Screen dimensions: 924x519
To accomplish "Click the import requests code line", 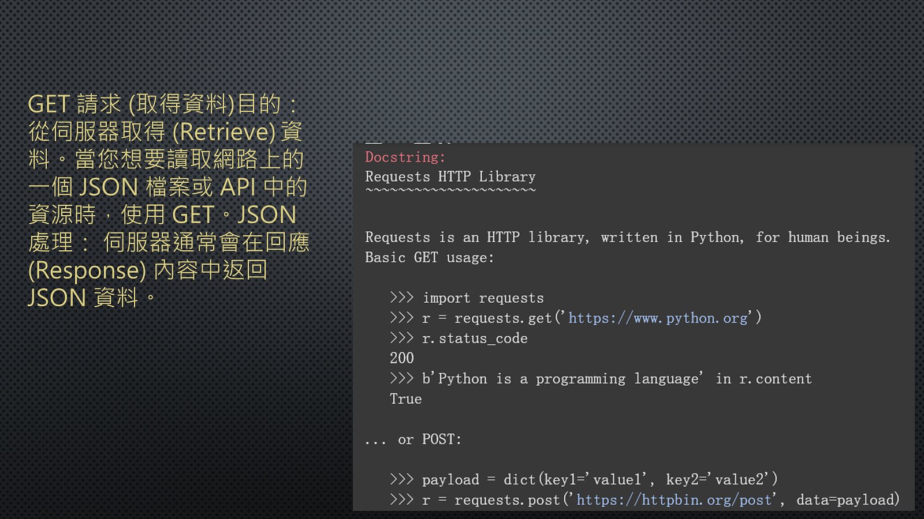I will (483, 298).
